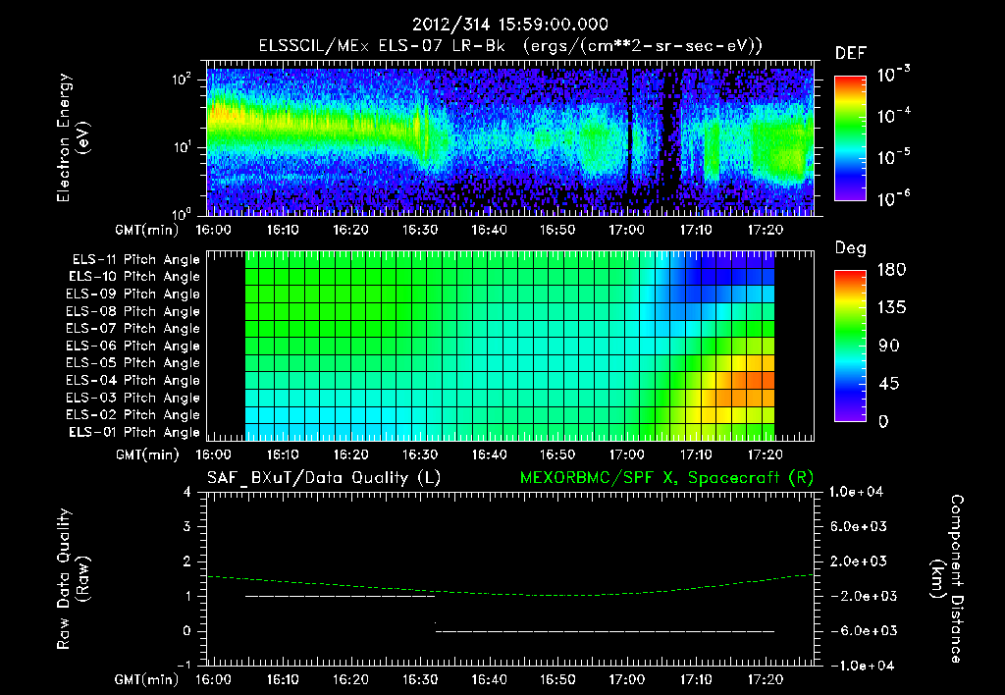1005x695 pixels.
Task: Click the GMT(min) label under pitch angle panel
Action: 147,455
